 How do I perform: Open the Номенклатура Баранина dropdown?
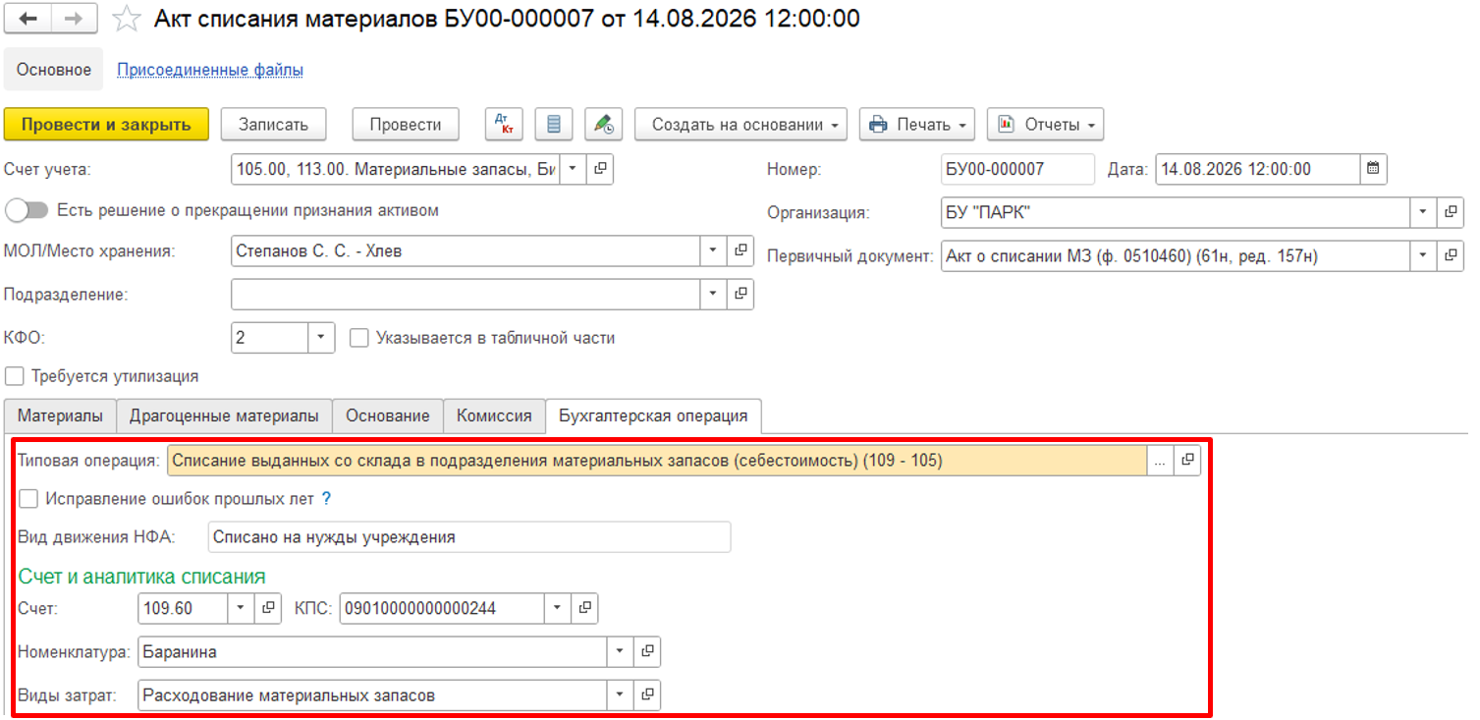pyautogui.click(x=620, y=651)
